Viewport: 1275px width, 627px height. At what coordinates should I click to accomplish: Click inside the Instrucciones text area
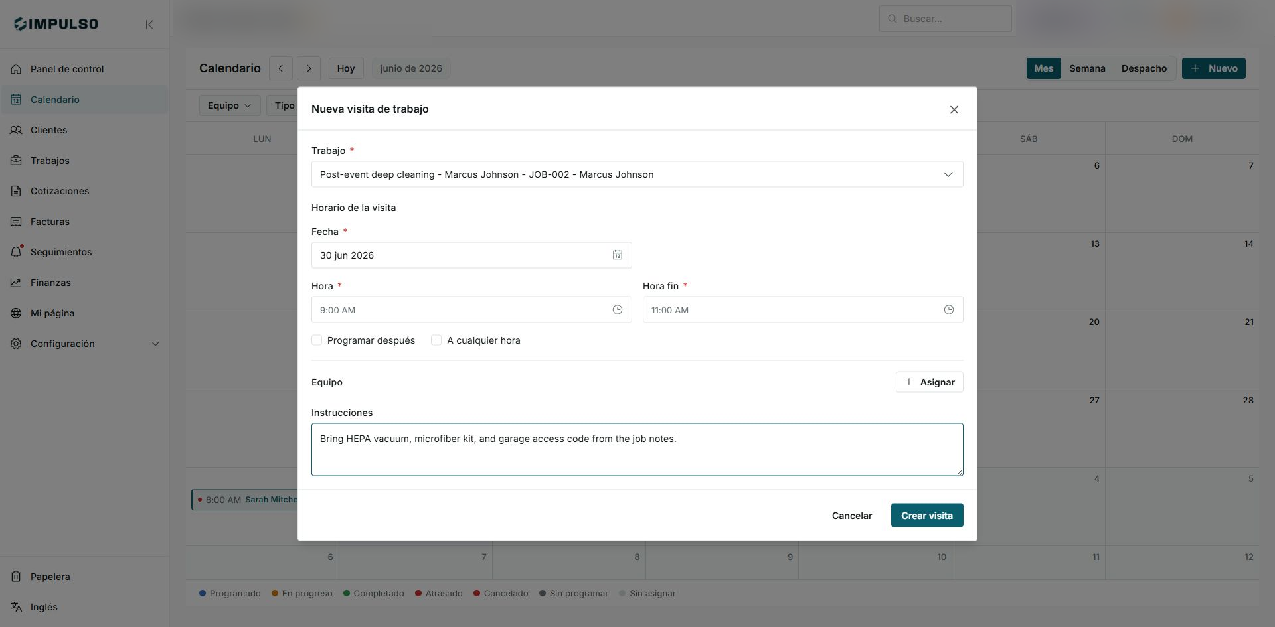[x=637, y=450]
